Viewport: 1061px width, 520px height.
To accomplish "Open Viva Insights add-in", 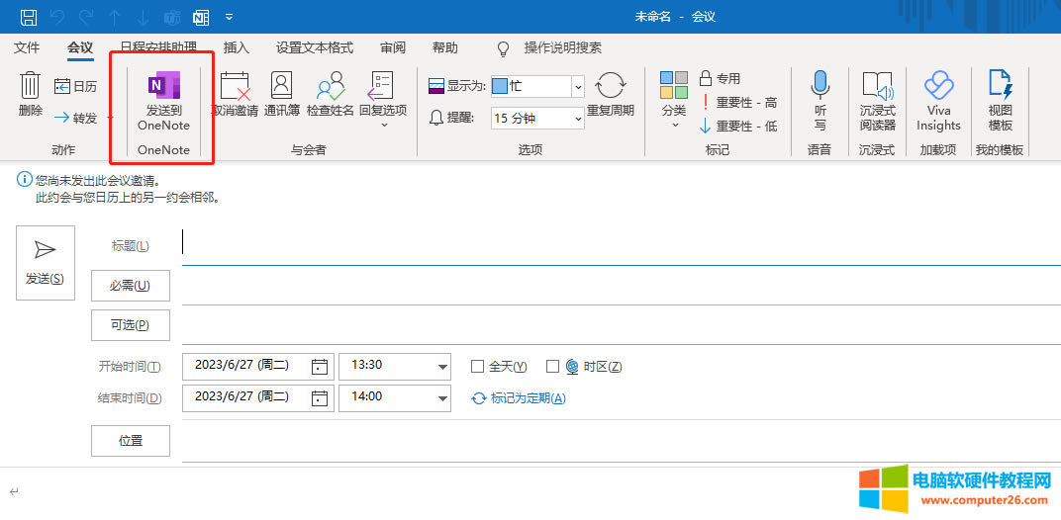I will (x=938, y=87).
